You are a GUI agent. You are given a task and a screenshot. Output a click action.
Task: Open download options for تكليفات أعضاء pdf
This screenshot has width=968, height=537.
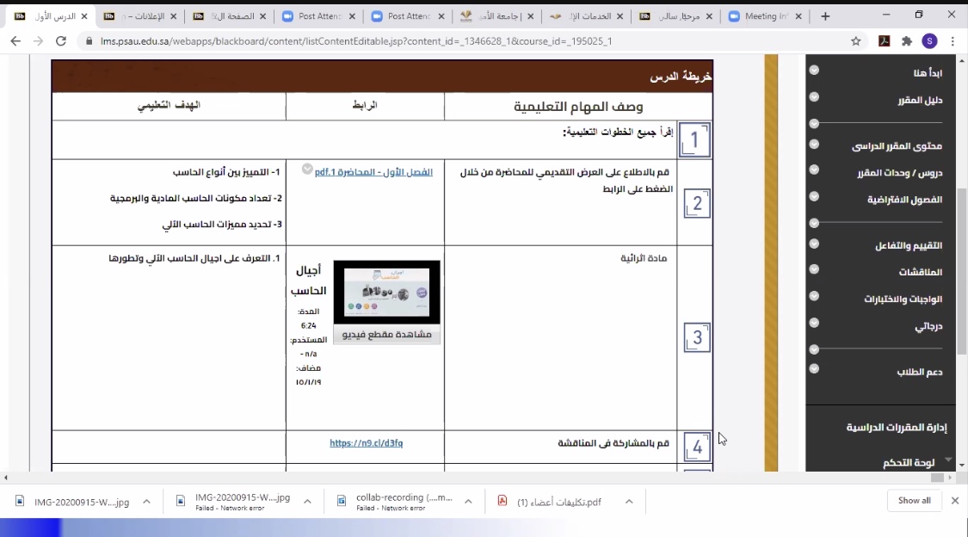pos(629,502)
